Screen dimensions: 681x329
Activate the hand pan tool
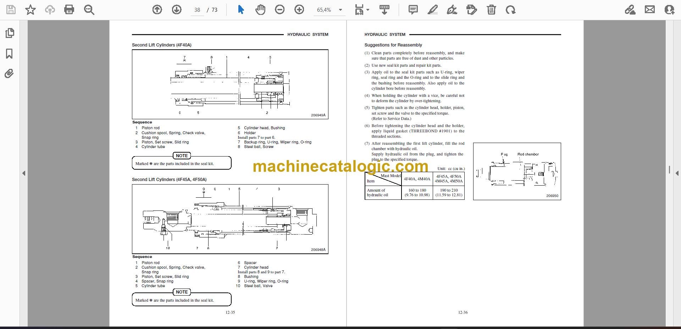tap(260, 10)
